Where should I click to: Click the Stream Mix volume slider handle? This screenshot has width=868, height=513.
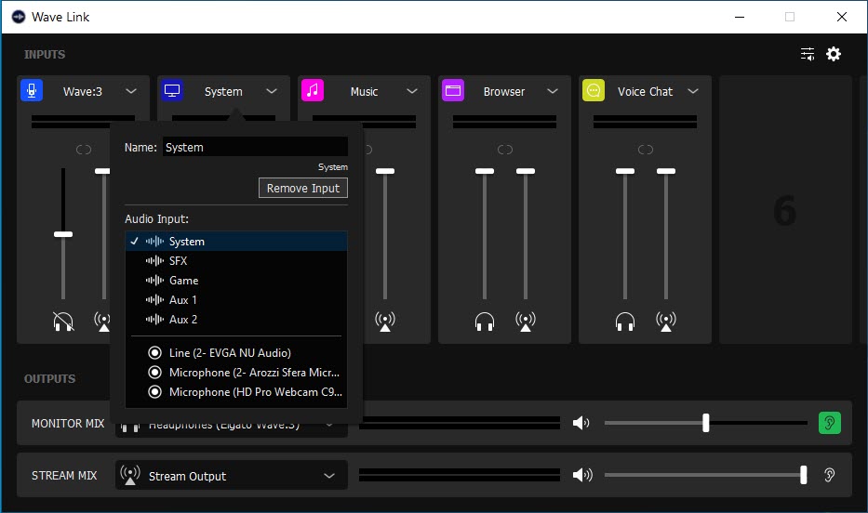pos(803,475)
